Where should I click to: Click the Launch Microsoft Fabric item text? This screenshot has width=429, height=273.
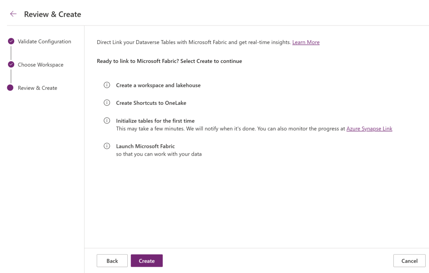(x=145, y=146)
